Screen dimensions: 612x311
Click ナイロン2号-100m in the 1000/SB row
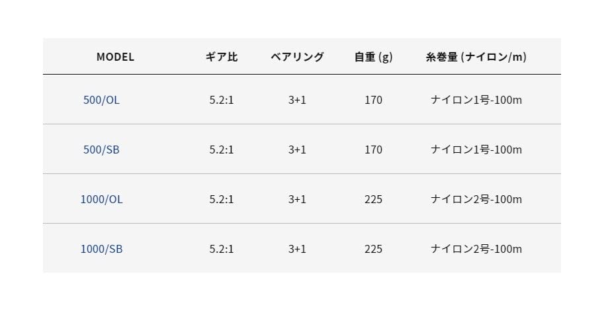tap(476, 249)
